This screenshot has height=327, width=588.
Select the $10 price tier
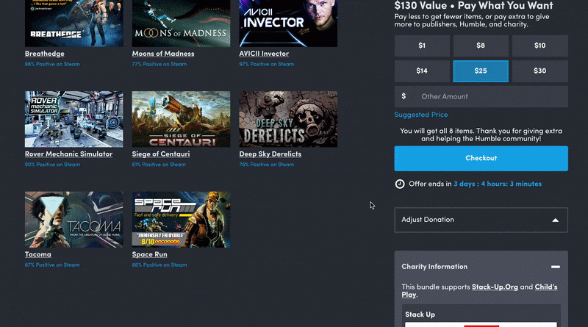pyautogui.click(x=540, y=46)
